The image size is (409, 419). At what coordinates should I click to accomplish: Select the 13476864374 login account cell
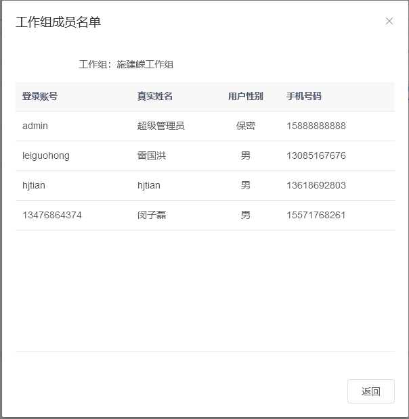click(x=52, y=215)
